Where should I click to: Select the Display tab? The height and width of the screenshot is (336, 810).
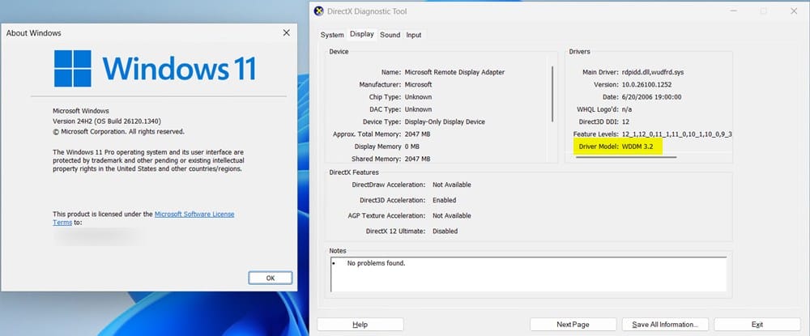tap(361, 34)
